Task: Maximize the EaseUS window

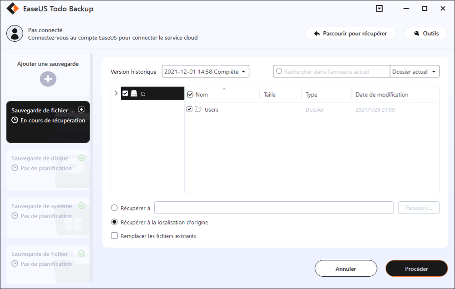Action: tap(425, 8)
